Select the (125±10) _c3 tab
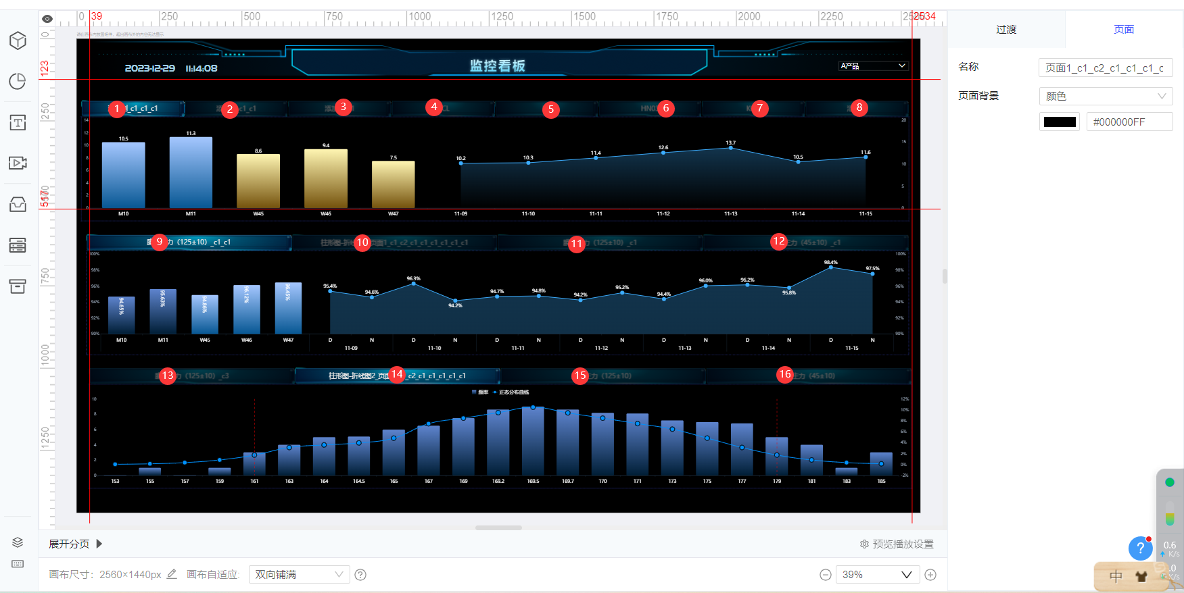1184x593 pixels. click(191, 376)
